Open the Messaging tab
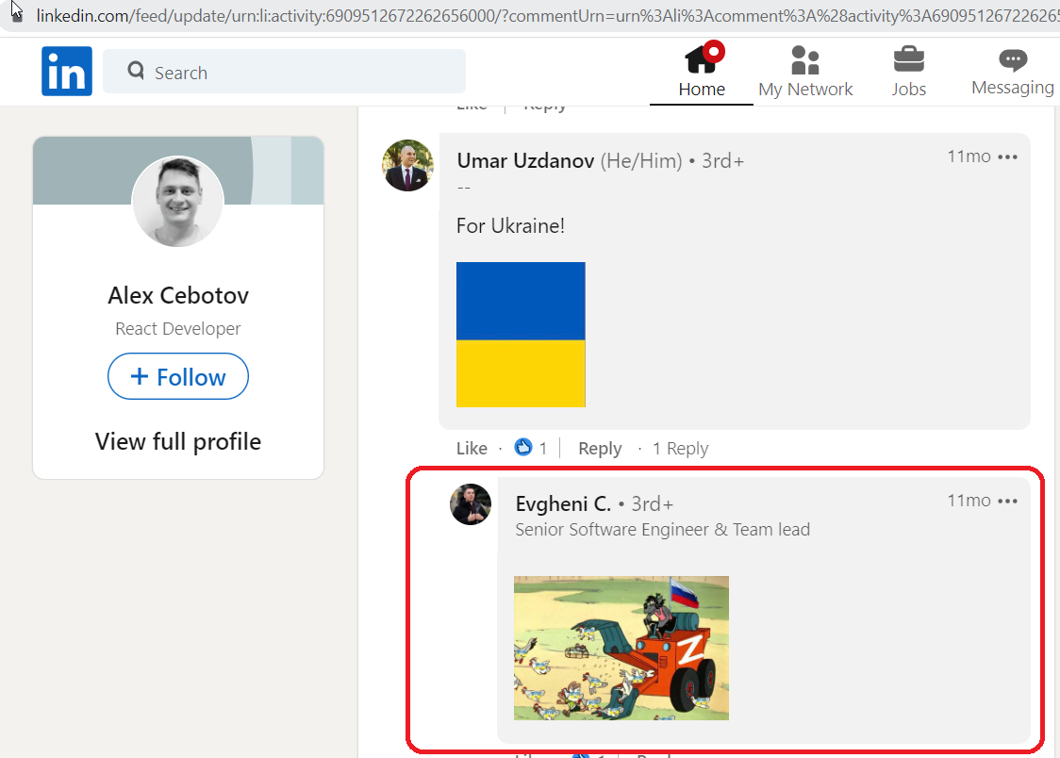Viewport: 1060px width, 758px height. coord(1012,71)
